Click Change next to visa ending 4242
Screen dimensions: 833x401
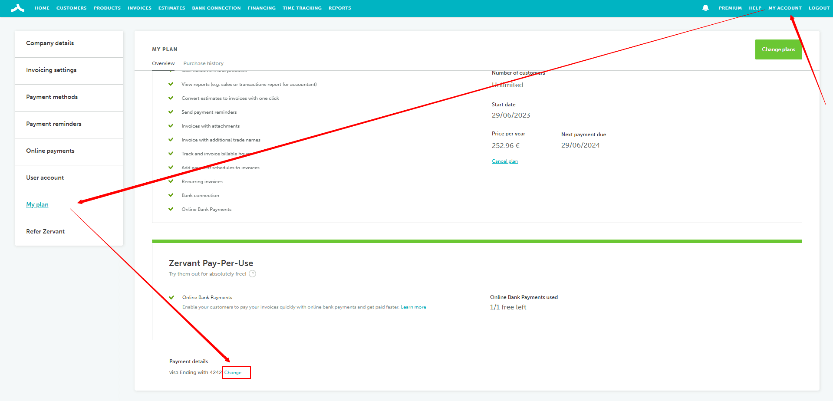(x=233, y=373)
